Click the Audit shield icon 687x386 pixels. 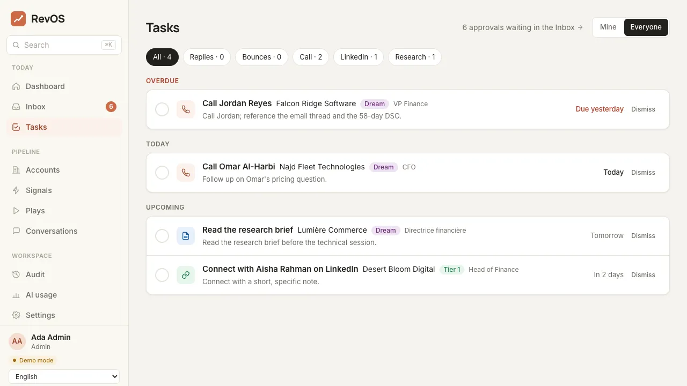(x=16, y=274)
